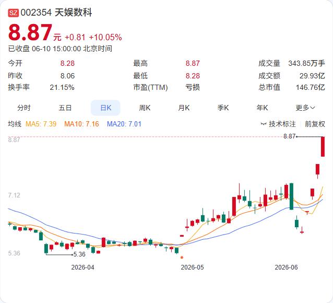This screenshot has width=333, height=303.
Task: Click the +0.81 price change value
Action: 75,38
